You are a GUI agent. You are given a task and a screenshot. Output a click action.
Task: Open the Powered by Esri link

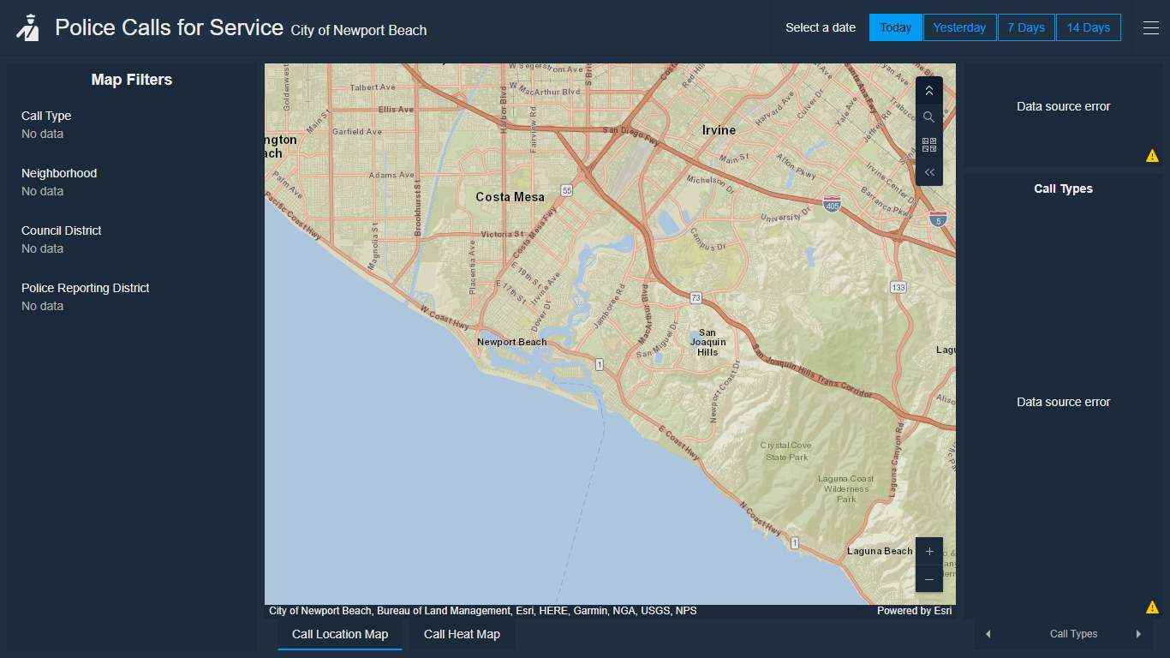tap(914, 611)
